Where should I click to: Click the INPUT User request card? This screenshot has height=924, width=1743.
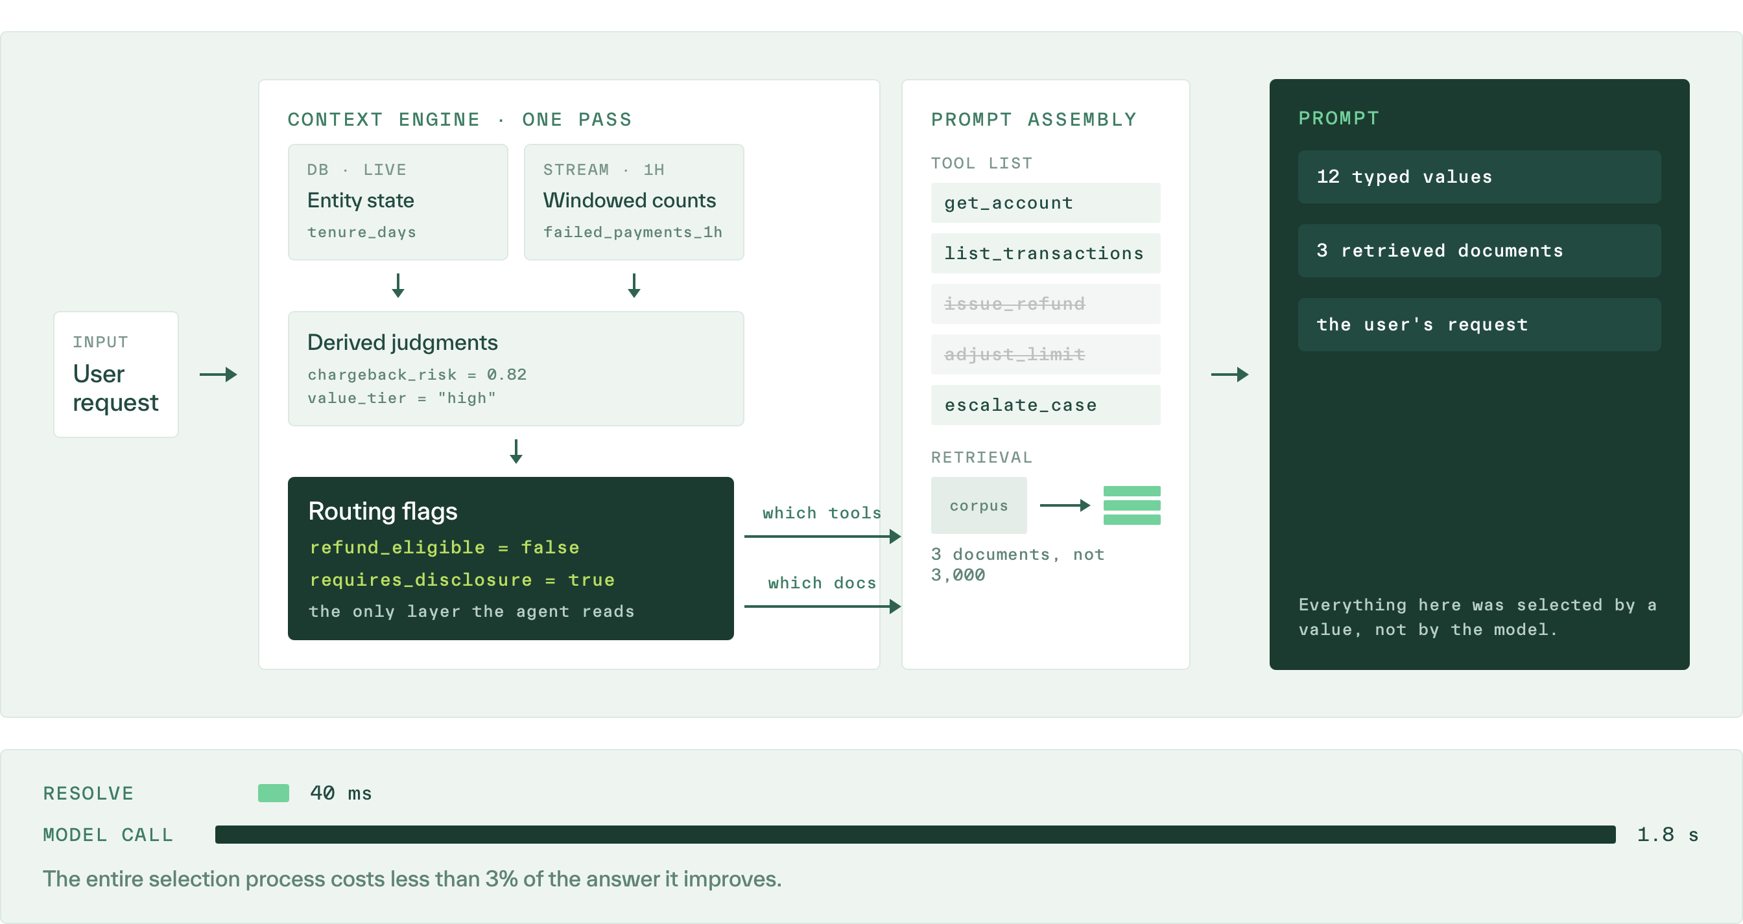[x=115, y=374]
